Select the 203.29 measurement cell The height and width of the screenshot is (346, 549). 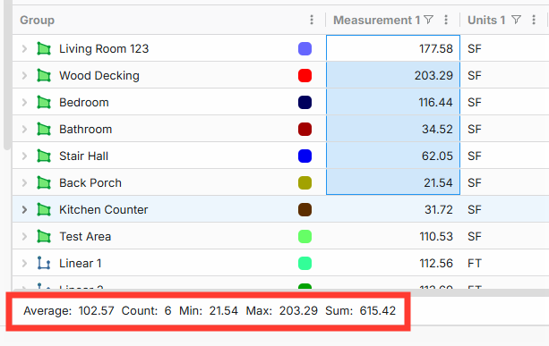(x=393, y=75)
